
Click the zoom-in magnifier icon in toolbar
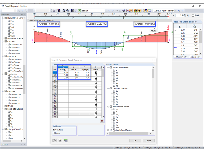(64, 11)
